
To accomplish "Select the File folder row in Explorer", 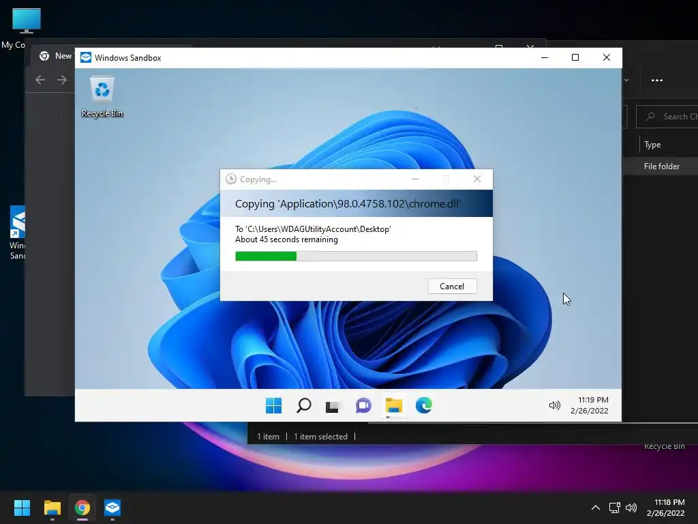I will 661,166.
